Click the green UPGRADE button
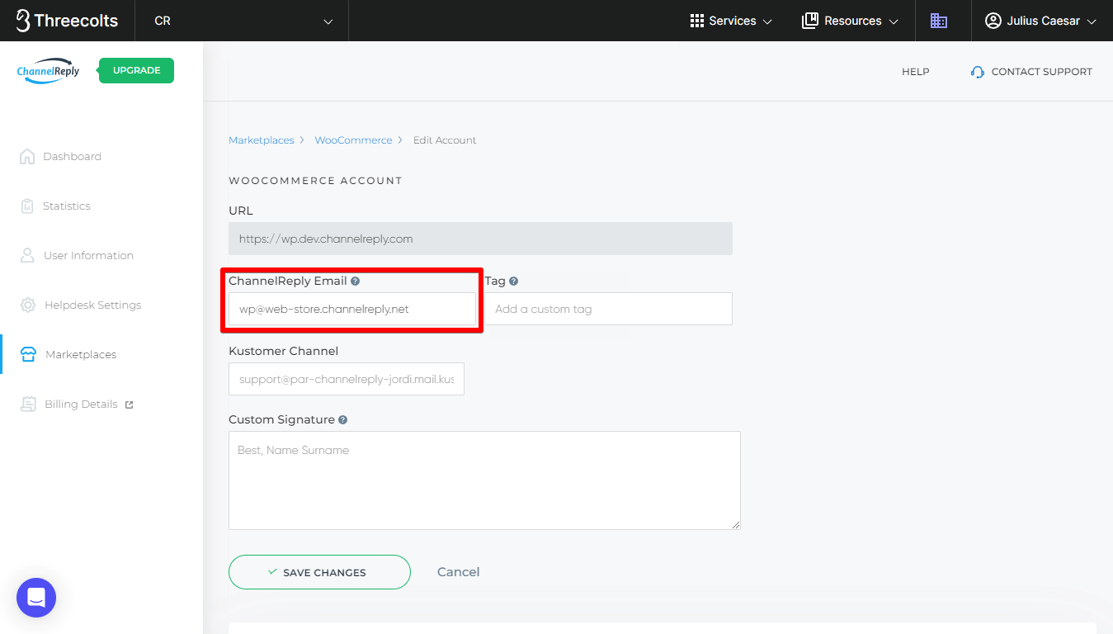Viewport: 1113px width, 634px height. pyautogui.click(x=136, y=70)
